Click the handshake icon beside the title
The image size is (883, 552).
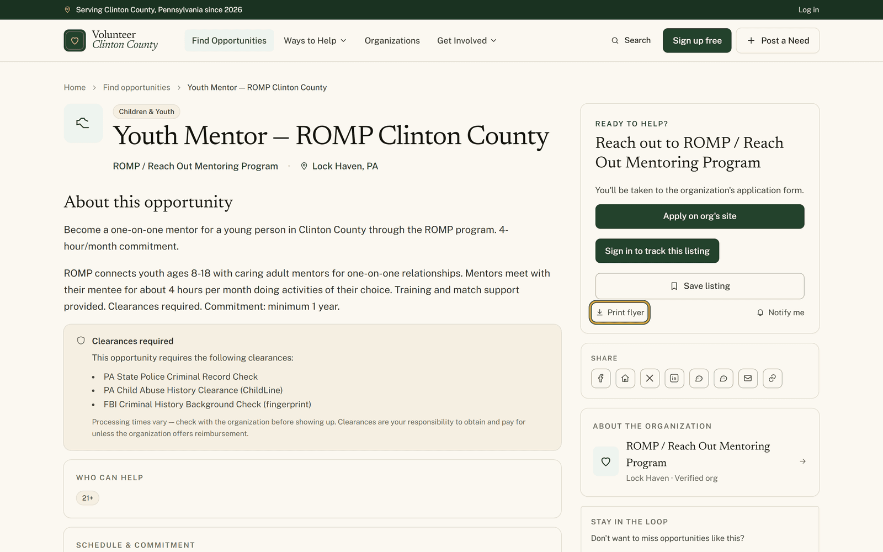pos(83,123)
